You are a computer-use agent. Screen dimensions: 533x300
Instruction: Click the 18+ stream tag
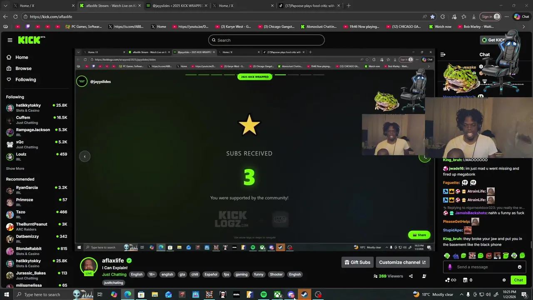tap(152, 275)
